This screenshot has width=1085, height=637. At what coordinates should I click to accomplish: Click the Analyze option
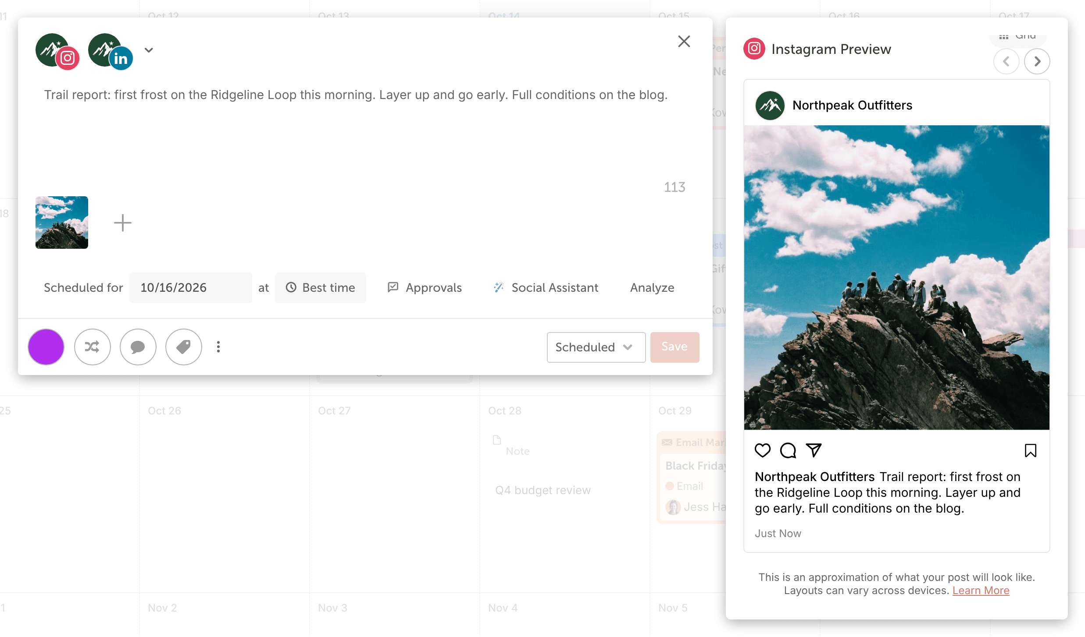pyautogui.click(x=652, y=288)
